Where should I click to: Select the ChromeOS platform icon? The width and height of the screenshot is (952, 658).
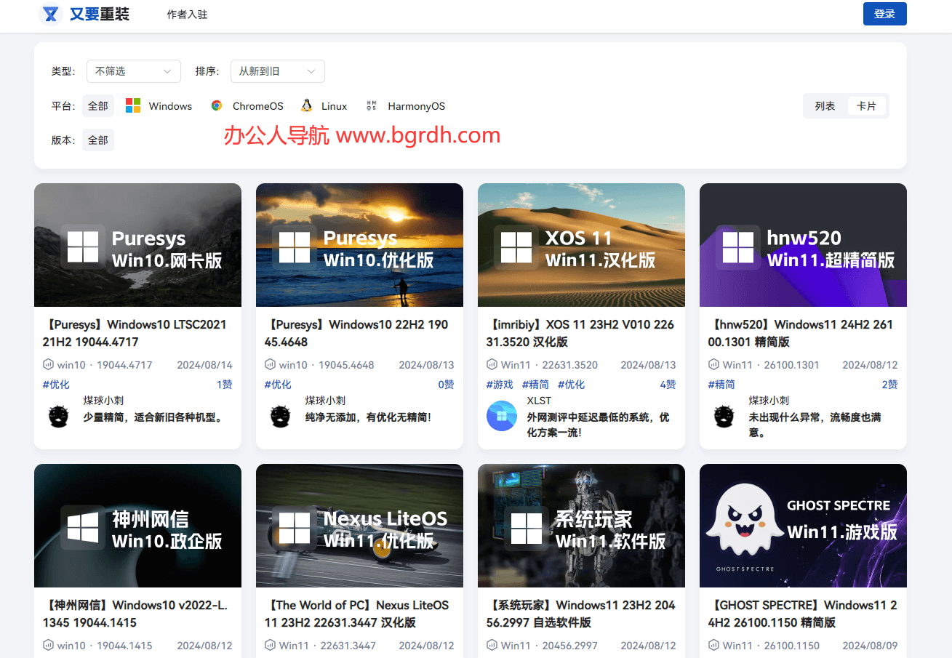click(x=217, y=106)
